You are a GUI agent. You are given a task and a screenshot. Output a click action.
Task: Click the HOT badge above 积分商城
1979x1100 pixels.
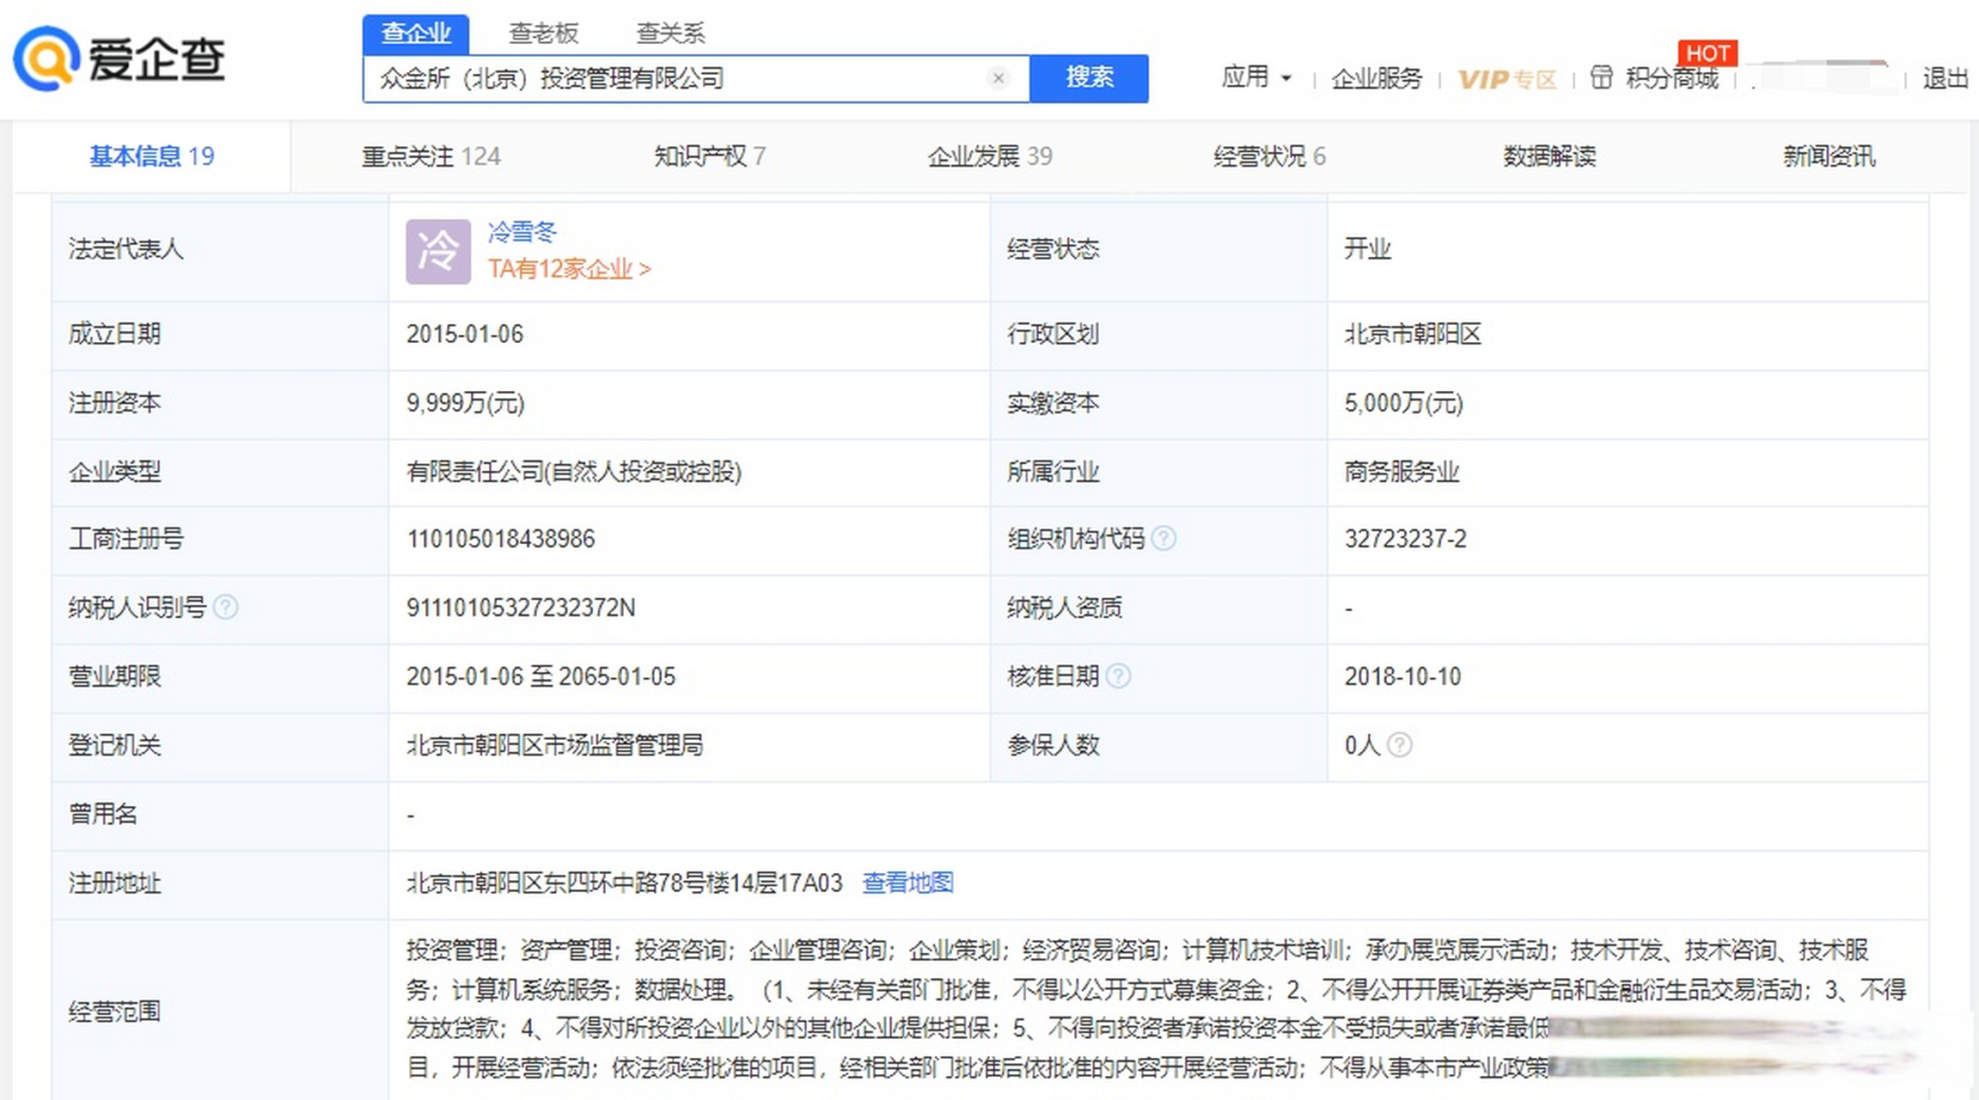pyautogui.click(x=1707, y=53)
